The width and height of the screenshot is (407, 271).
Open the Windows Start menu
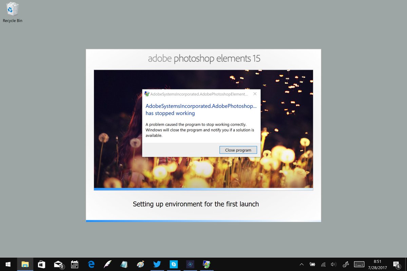pyautogui.click(x=8, y=264)
